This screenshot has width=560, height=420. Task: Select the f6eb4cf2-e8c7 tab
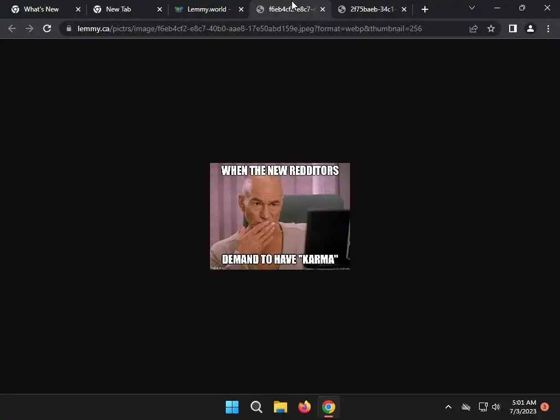(290, 9)
